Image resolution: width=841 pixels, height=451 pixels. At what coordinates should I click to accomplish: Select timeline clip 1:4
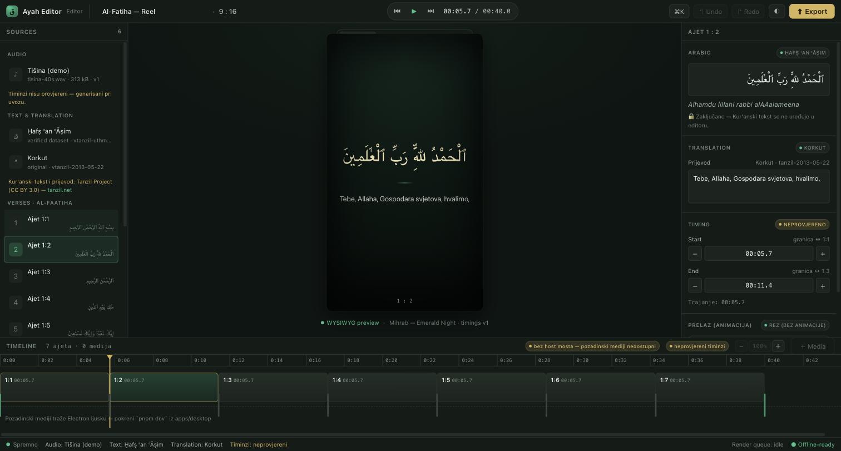point(382,387)
